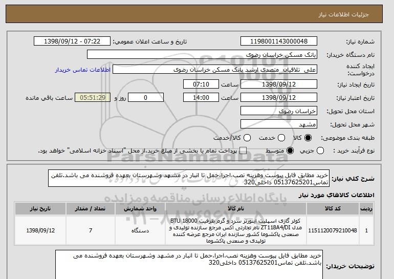Click the کد کالا column header
Viewport: 394px width, 279px height.
pyautogui.click(x=333, y=209)
